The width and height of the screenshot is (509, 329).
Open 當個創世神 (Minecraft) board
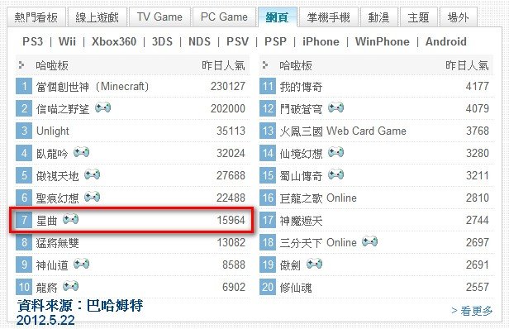(93, 87)
